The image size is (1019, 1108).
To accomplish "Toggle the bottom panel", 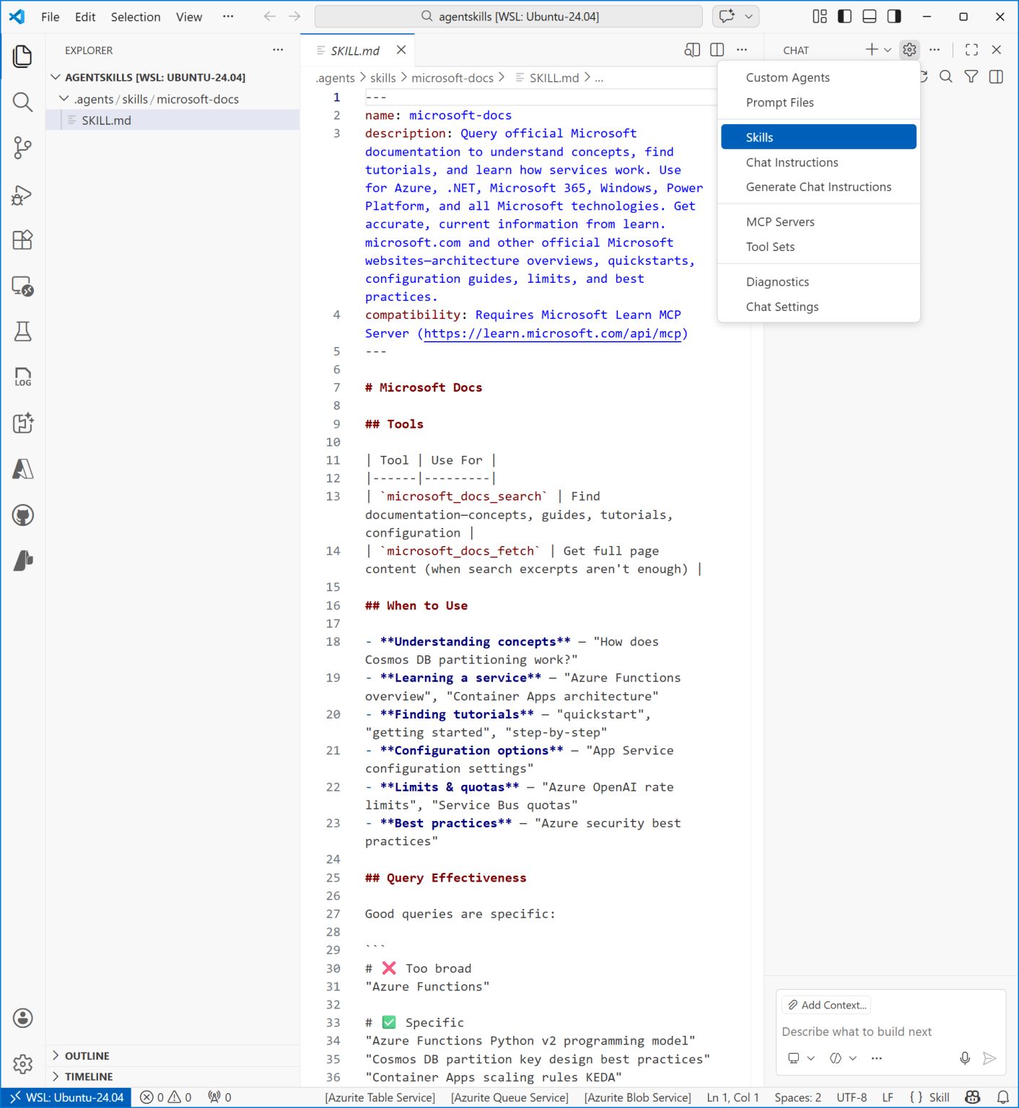I will (x=868, y=16).
